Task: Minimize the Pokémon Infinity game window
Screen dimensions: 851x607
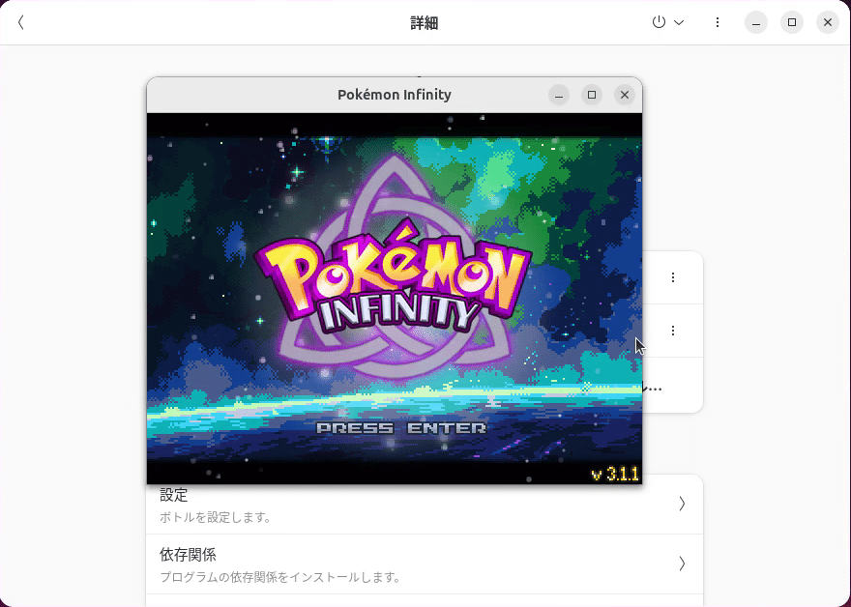Action: (x=559, y=95)
